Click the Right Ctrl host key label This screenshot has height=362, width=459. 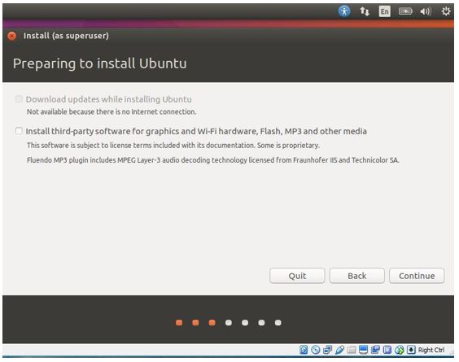tap(431, 350)
